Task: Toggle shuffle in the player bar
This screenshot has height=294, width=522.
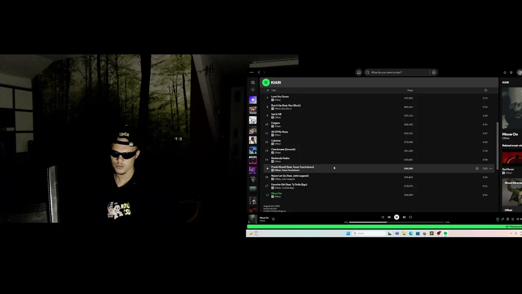Action: 383,217
